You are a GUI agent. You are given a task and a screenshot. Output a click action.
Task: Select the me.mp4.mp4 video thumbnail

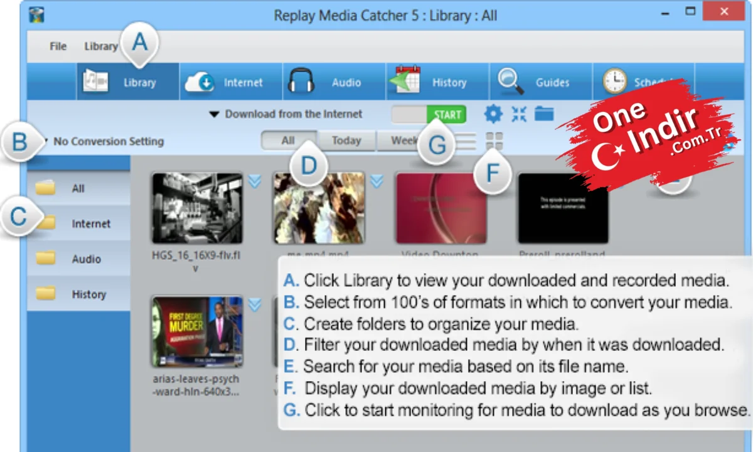(x=319, y=208)
